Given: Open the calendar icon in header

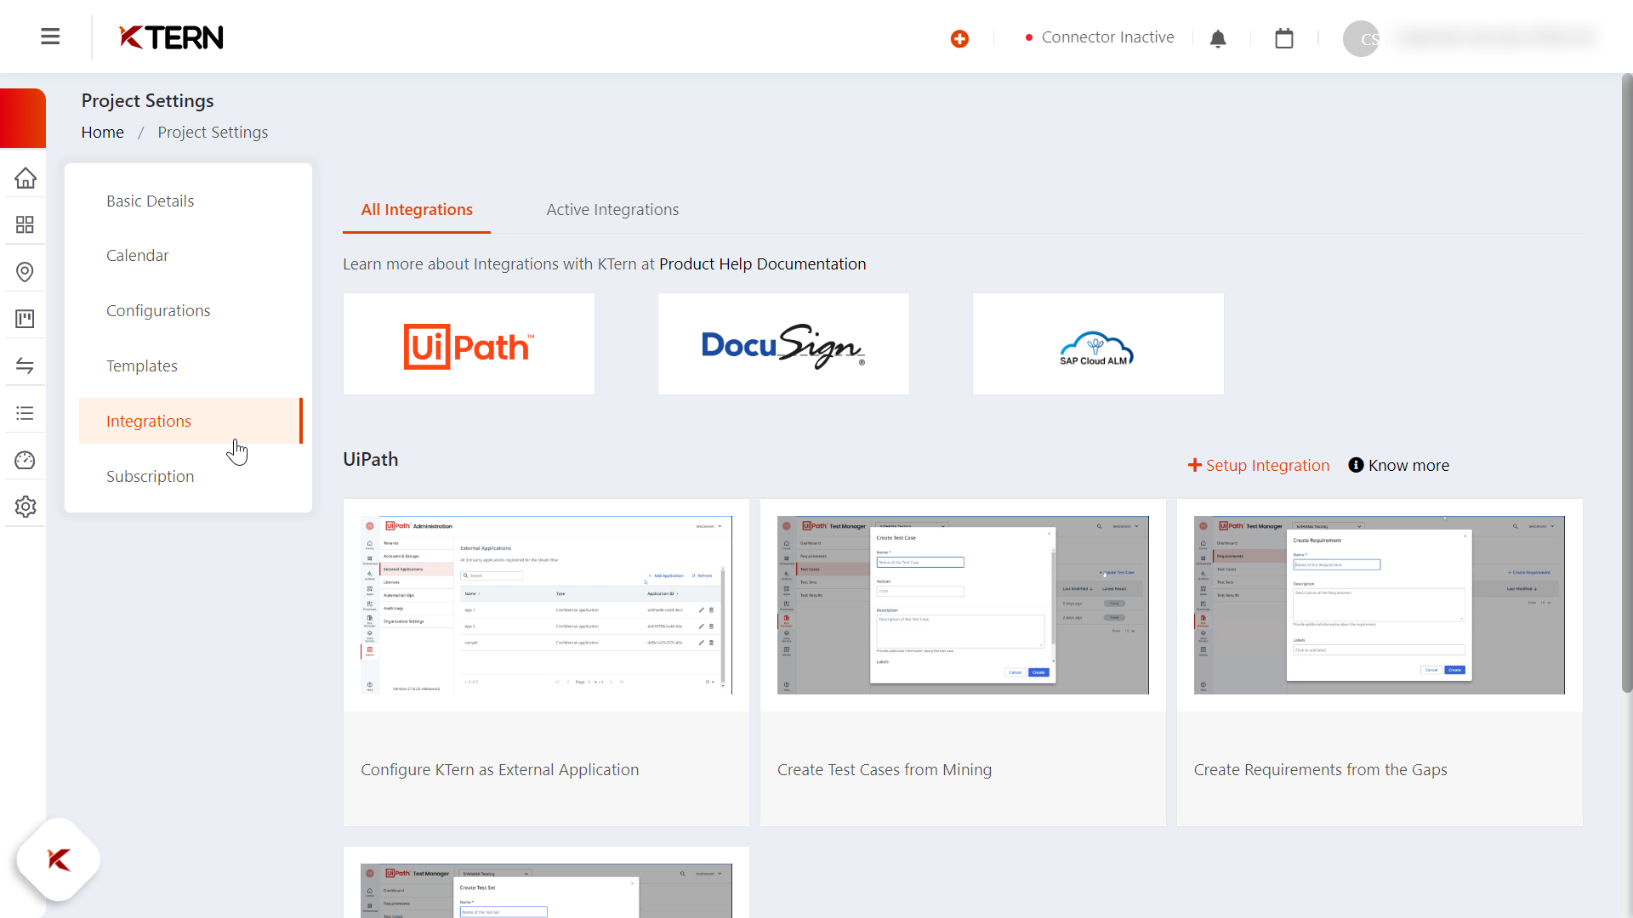Looking at the screenshot, I should pyautogui.click(x=1284, y=38).
